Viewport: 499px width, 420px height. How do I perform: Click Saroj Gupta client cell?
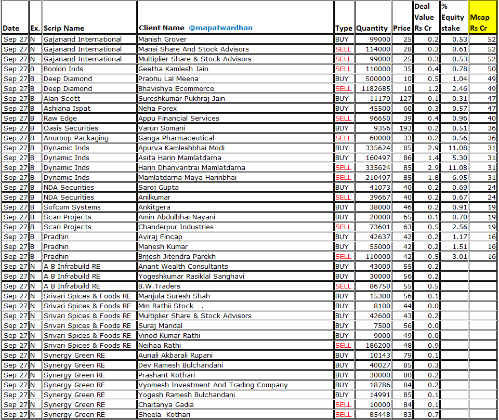click(235, 187)
